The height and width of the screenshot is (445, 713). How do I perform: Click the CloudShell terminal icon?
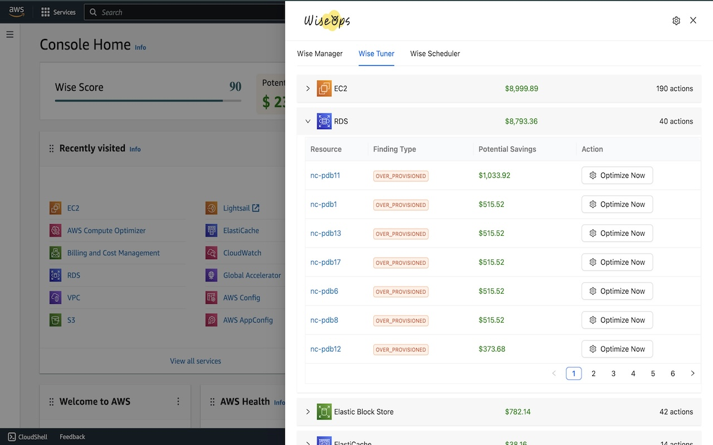(12, 437)
